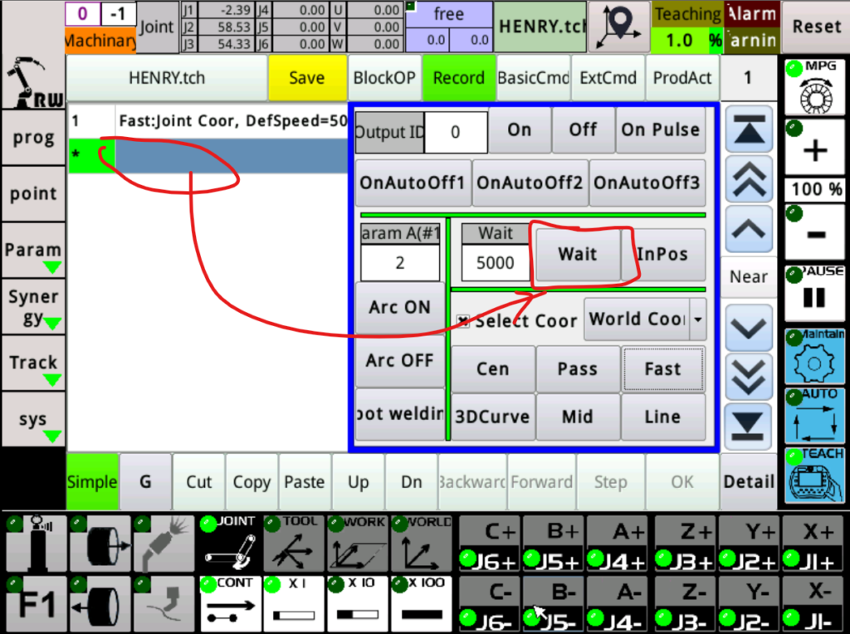Click the yellow Save button
Viewport: 850px width, 634px height.
306,78
